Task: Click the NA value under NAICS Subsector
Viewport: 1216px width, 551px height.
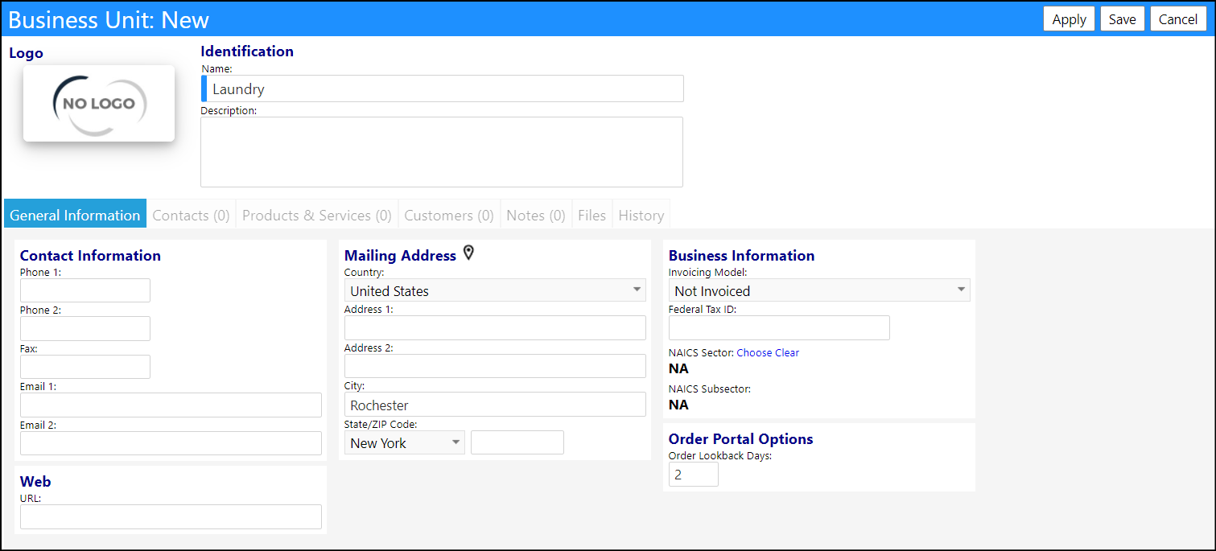Action: coord(678,404)
